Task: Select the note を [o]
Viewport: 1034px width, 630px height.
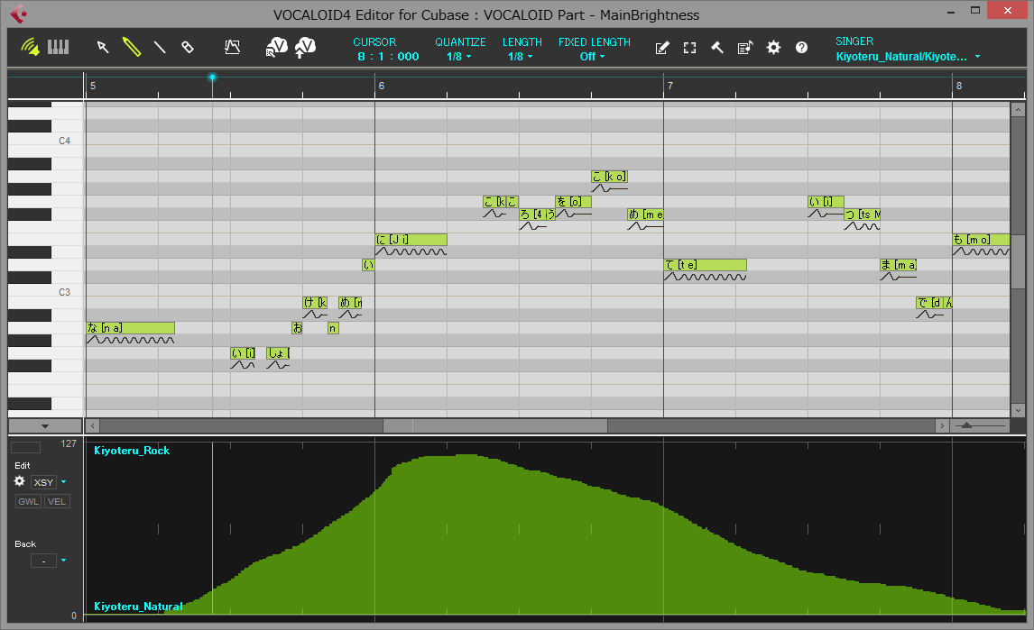Action: [573, 202]
